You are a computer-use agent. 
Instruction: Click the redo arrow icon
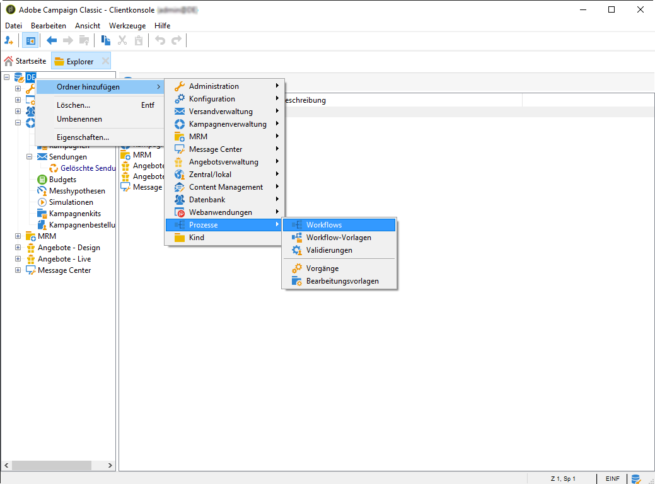177,40
